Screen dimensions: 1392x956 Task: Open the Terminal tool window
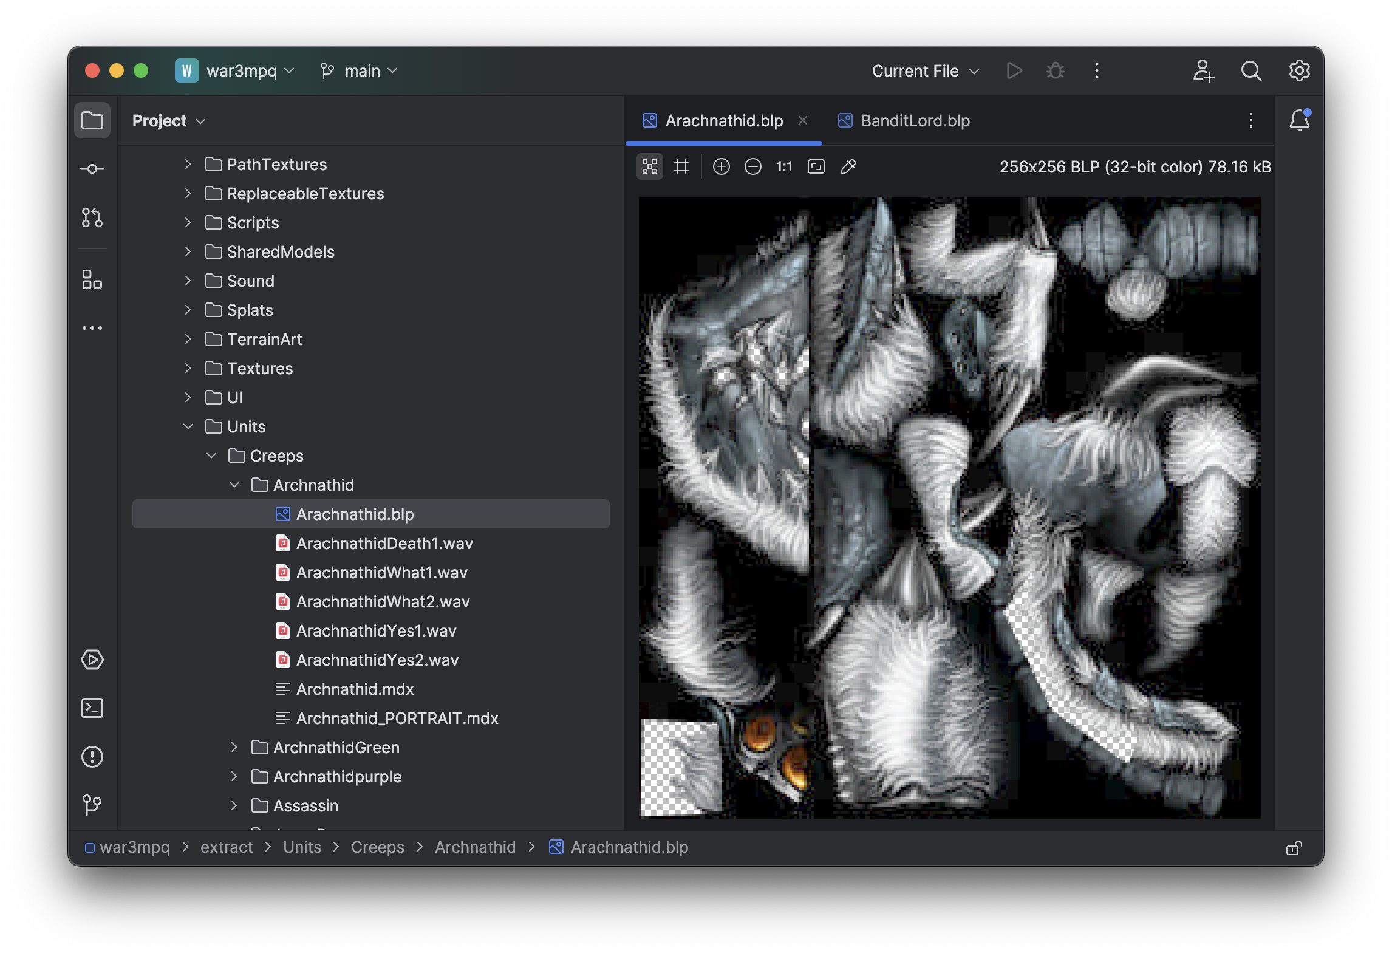(92, 708)
